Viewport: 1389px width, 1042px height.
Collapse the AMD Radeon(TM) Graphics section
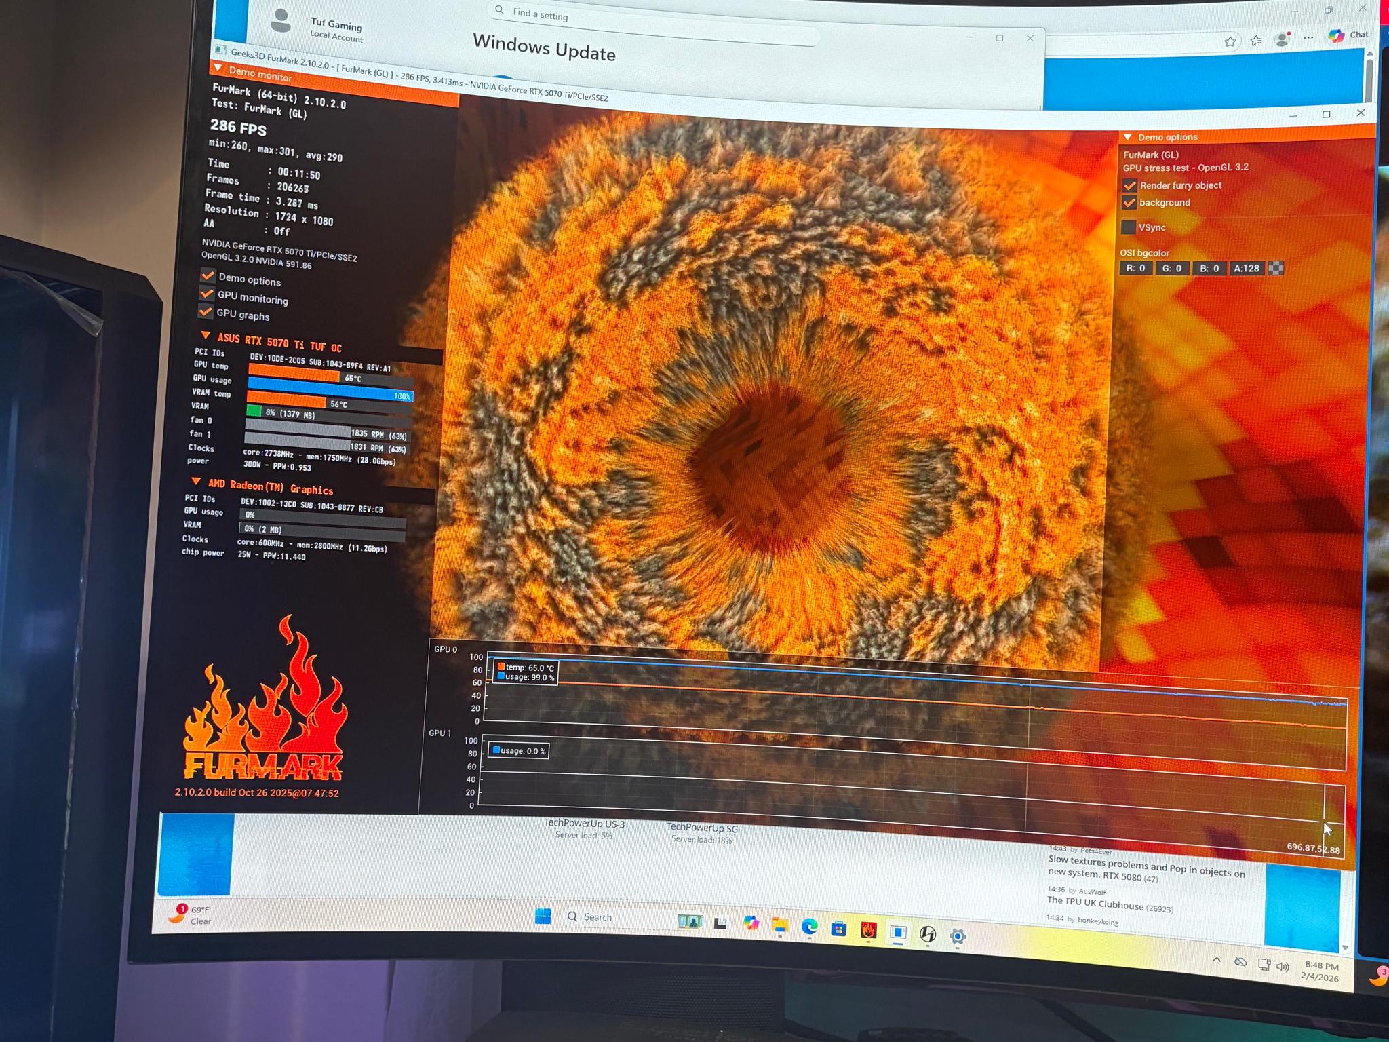click(196, 481)
